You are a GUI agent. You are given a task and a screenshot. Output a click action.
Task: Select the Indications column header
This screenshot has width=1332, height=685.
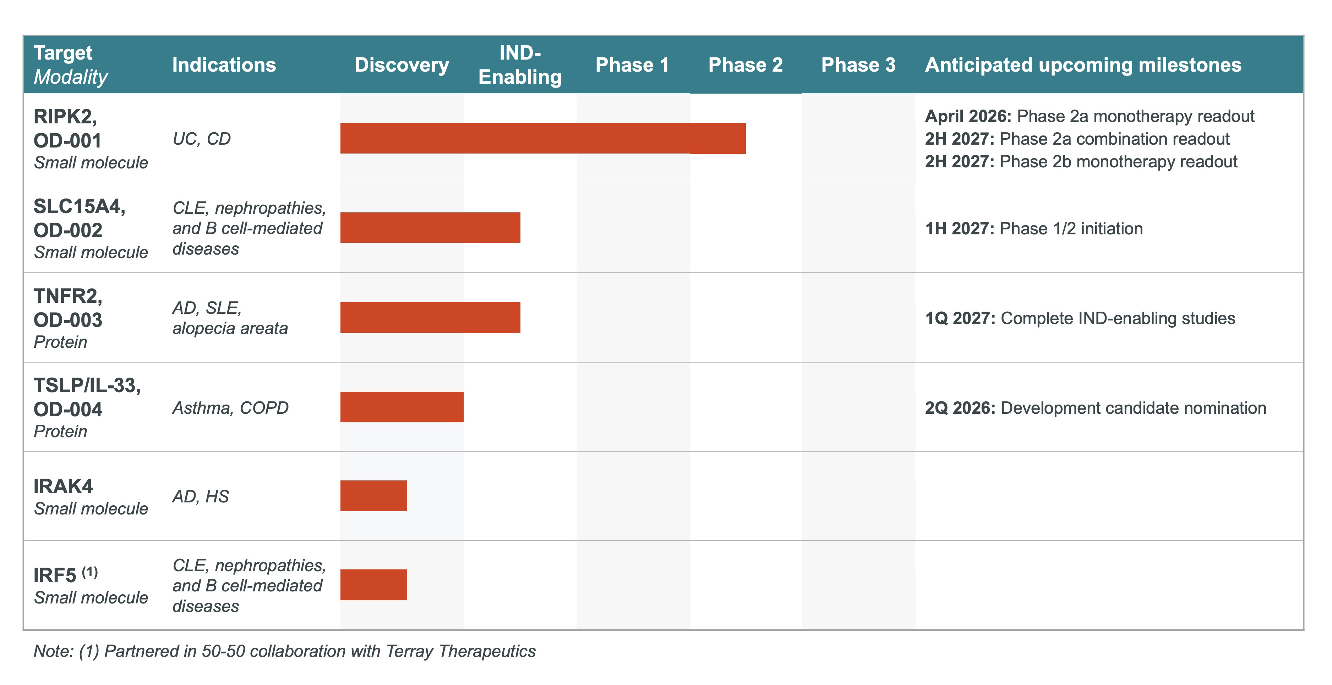[224, 65]
